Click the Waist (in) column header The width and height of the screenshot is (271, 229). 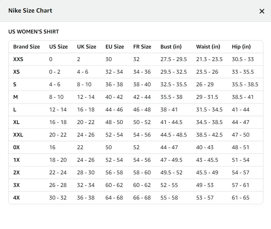coord(208,47)
